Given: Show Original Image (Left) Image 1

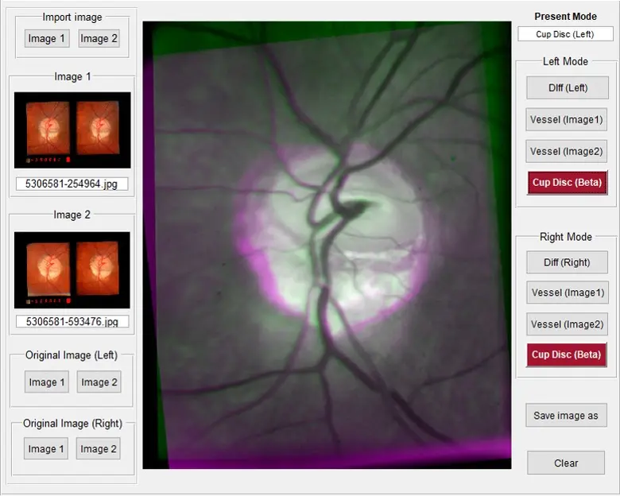Looking at the screenshot, I should point(47,382).
